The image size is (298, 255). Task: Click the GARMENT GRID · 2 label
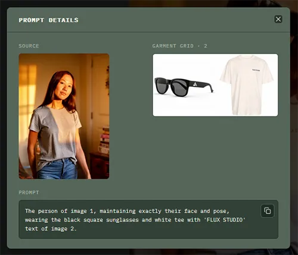[x=180, y=46]
